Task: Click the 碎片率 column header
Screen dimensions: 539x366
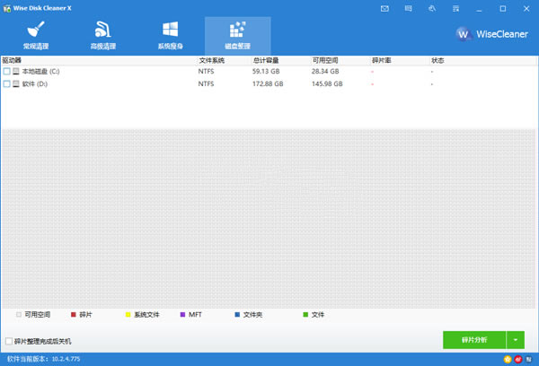Action: tap(382, 60)
